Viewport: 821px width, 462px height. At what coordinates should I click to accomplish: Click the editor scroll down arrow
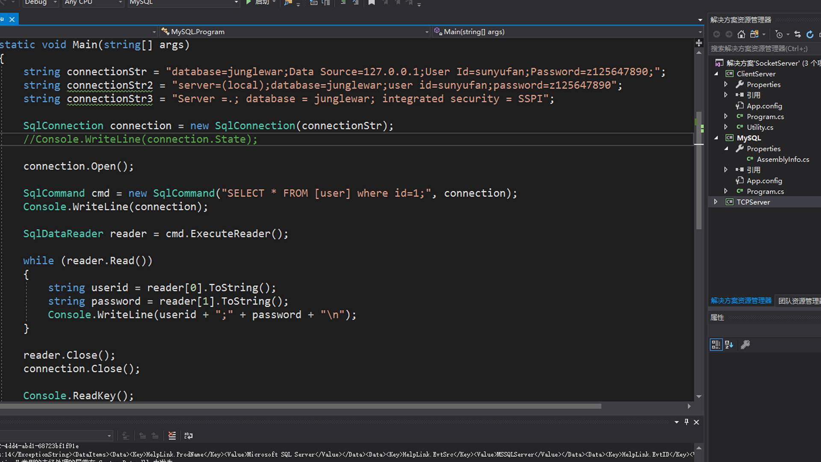tap(699, 397)
